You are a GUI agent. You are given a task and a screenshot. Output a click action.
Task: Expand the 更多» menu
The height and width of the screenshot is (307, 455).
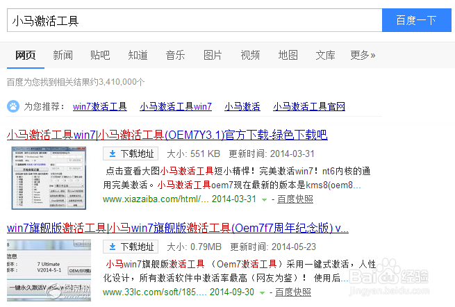click(363, 55)
